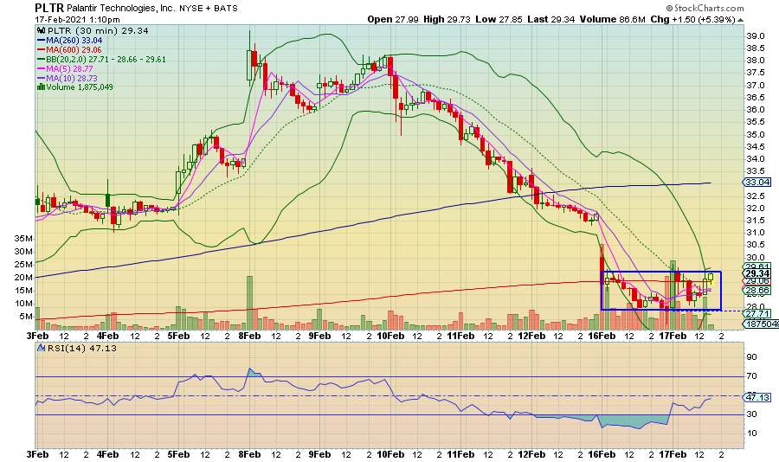This screenshot has width=779, height=462.
Task: Click the 5Feb date label under the RSI panel
Action: tap(179, 454)
